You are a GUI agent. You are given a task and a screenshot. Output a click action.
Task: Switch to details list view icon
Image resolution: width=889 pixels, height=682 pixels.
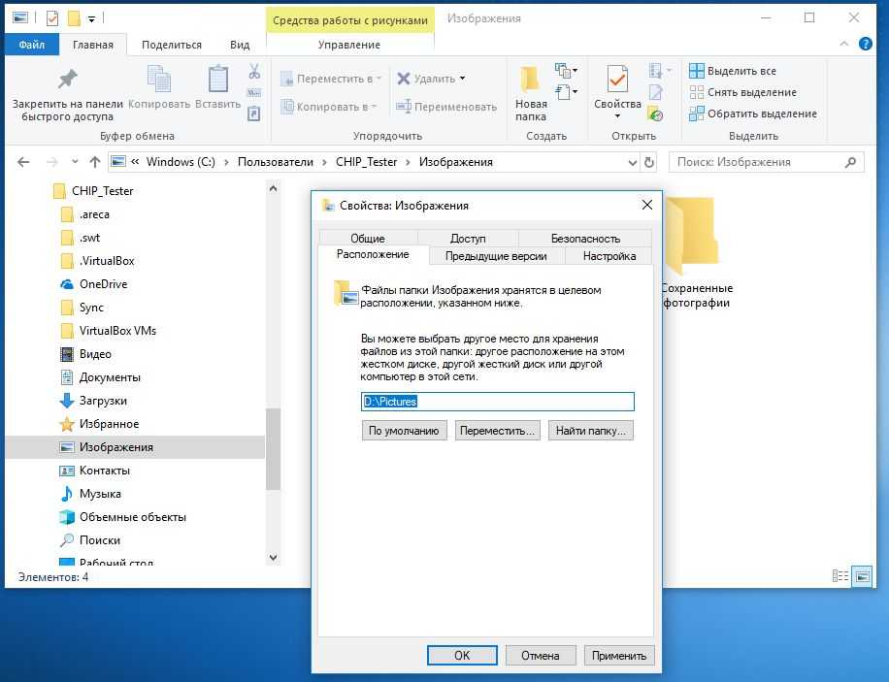pos(840,576)
